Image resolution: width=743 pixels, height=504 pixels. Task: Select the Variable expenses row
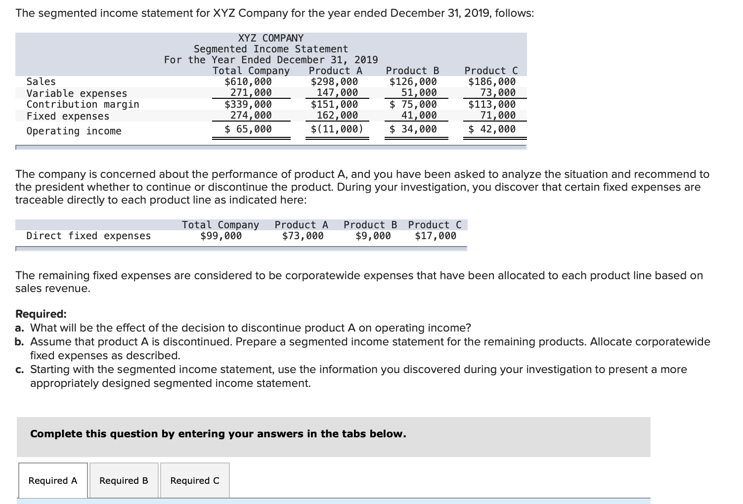click(77, 93)
